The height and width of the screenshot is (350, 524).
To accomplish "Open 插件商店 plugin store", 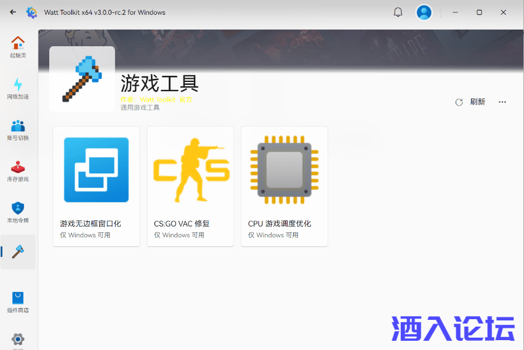I will coord(18,302).
